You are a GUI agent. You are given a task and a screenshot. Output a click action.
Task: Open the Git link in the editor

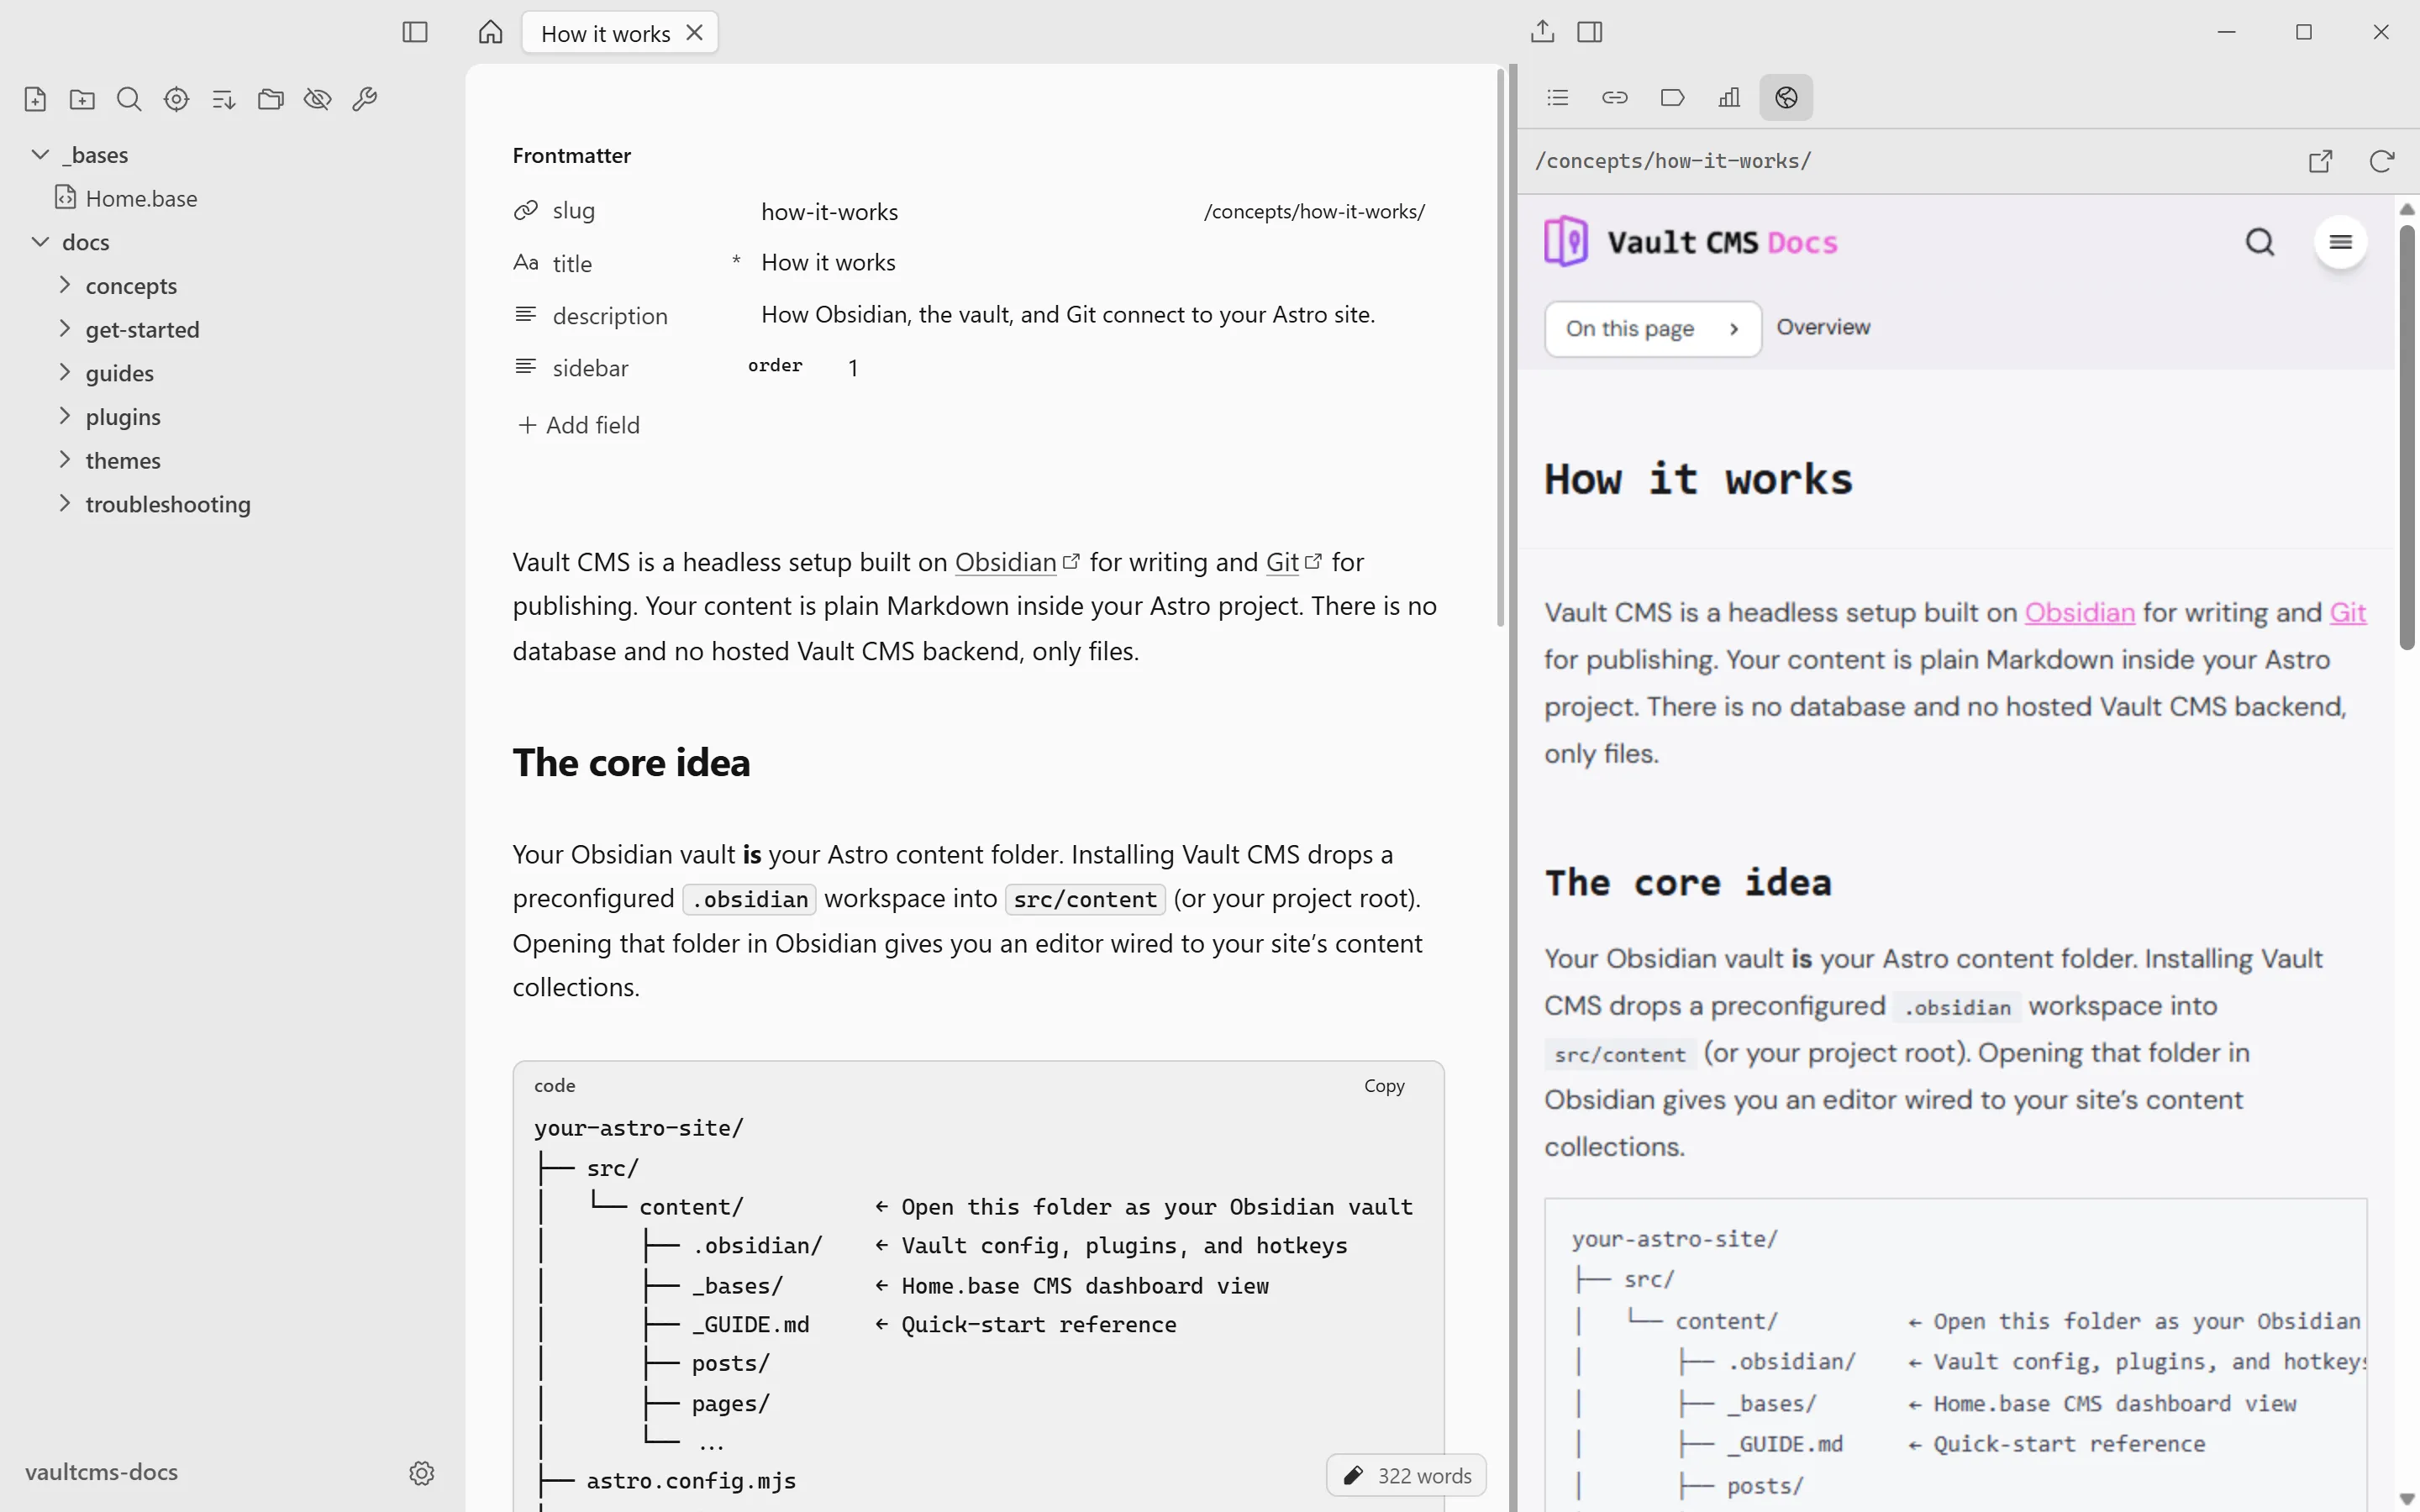pos(1282,562)
